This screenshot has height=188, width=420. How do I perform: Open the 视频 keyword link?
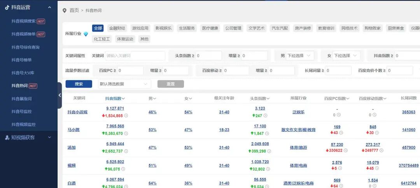(x=72, y=166)
